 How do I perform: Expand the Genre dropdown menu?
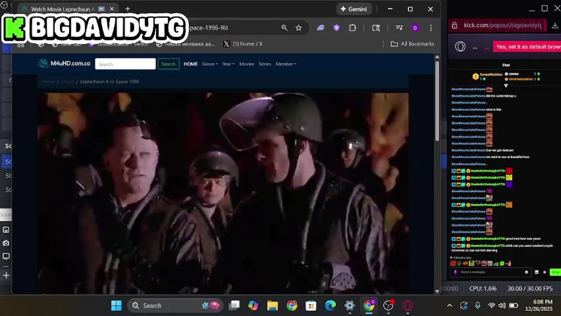(x=210, y=64)
